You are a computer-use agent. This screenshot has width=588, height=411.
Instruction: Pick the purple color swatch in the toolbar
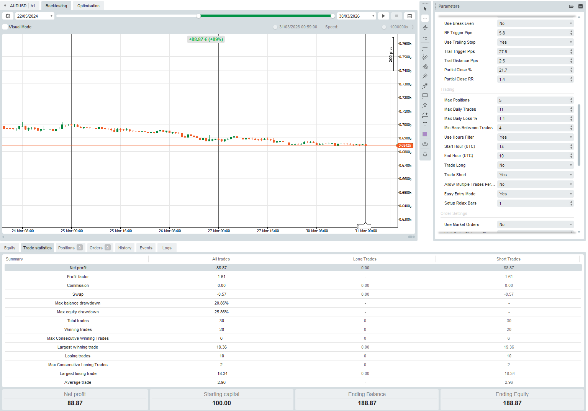[425, 134]
